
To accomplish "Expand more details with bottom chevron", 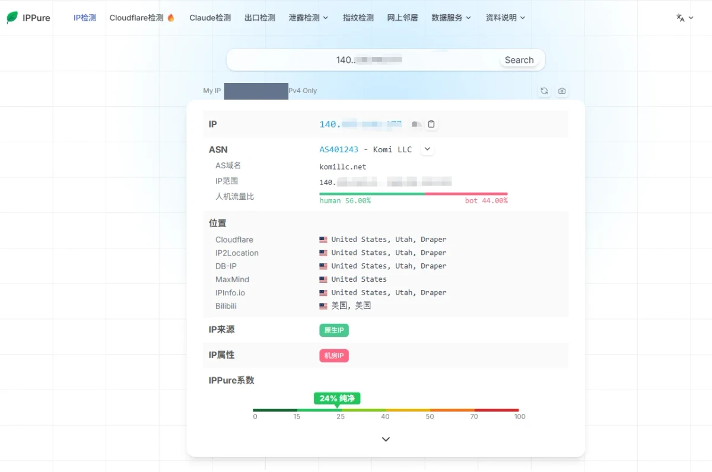I will coord(386,439).
